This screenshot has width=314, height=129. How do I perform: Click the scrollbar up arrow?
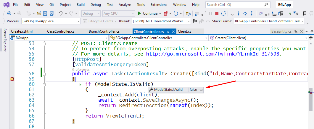point(310,43)
